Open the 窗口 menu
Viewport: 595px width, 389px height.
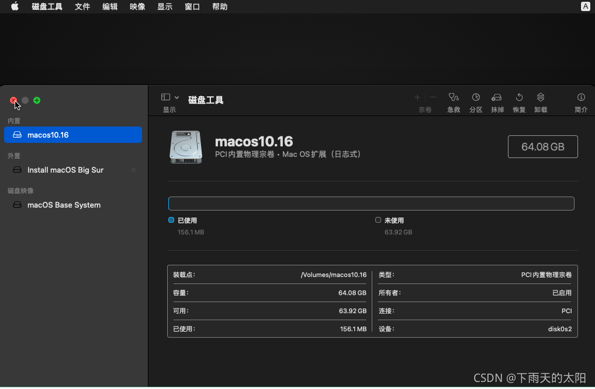pyautogui.click(x=192, y=6)
